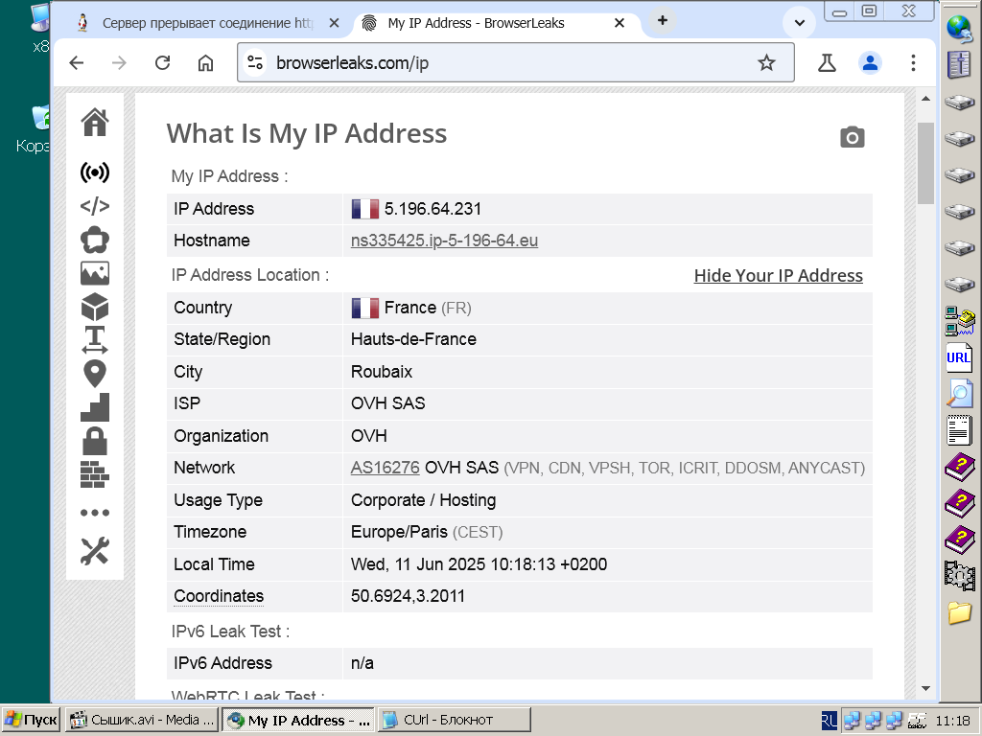Open the font text-width icon
Image resolution: width=982 pixels, height=736 pixels.
tap(95, 340)
